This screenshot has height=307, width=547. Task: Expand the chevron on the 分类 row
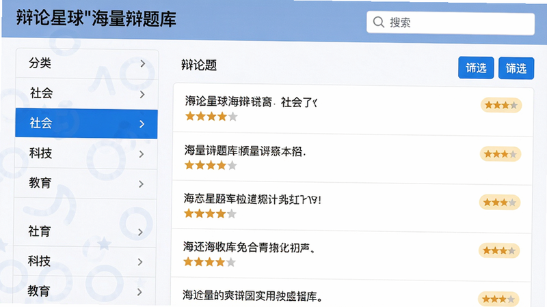point(142,63)
